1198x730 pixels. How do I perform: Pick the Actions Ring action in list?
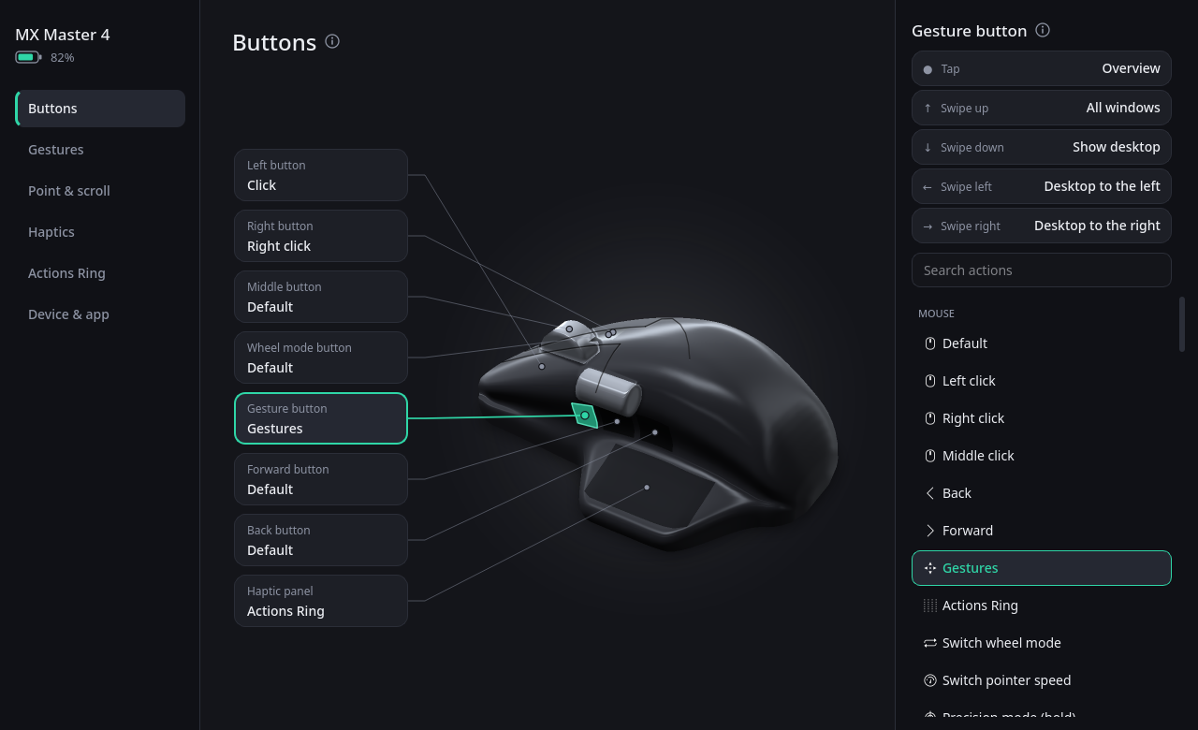tap(1042, 606)
